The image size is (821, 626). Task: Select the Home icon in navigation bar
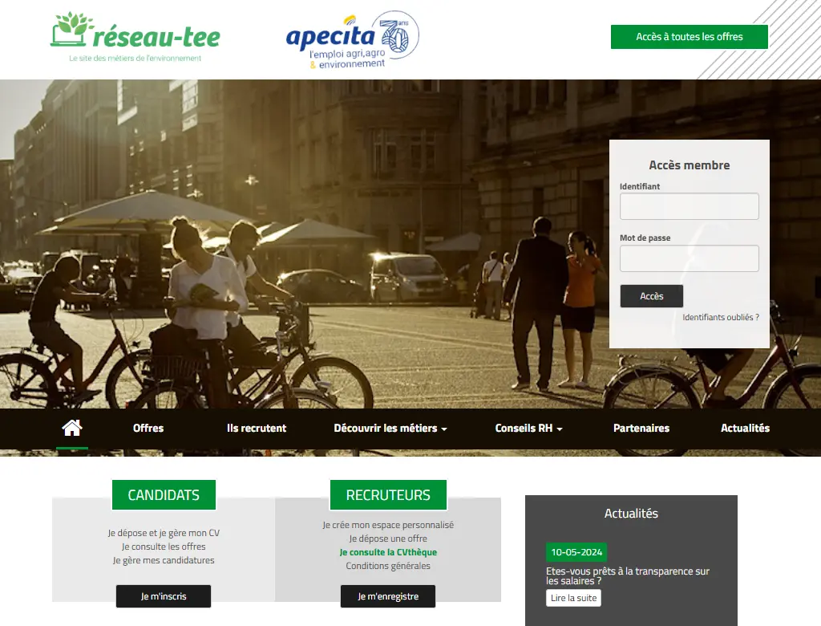point(72,428)
